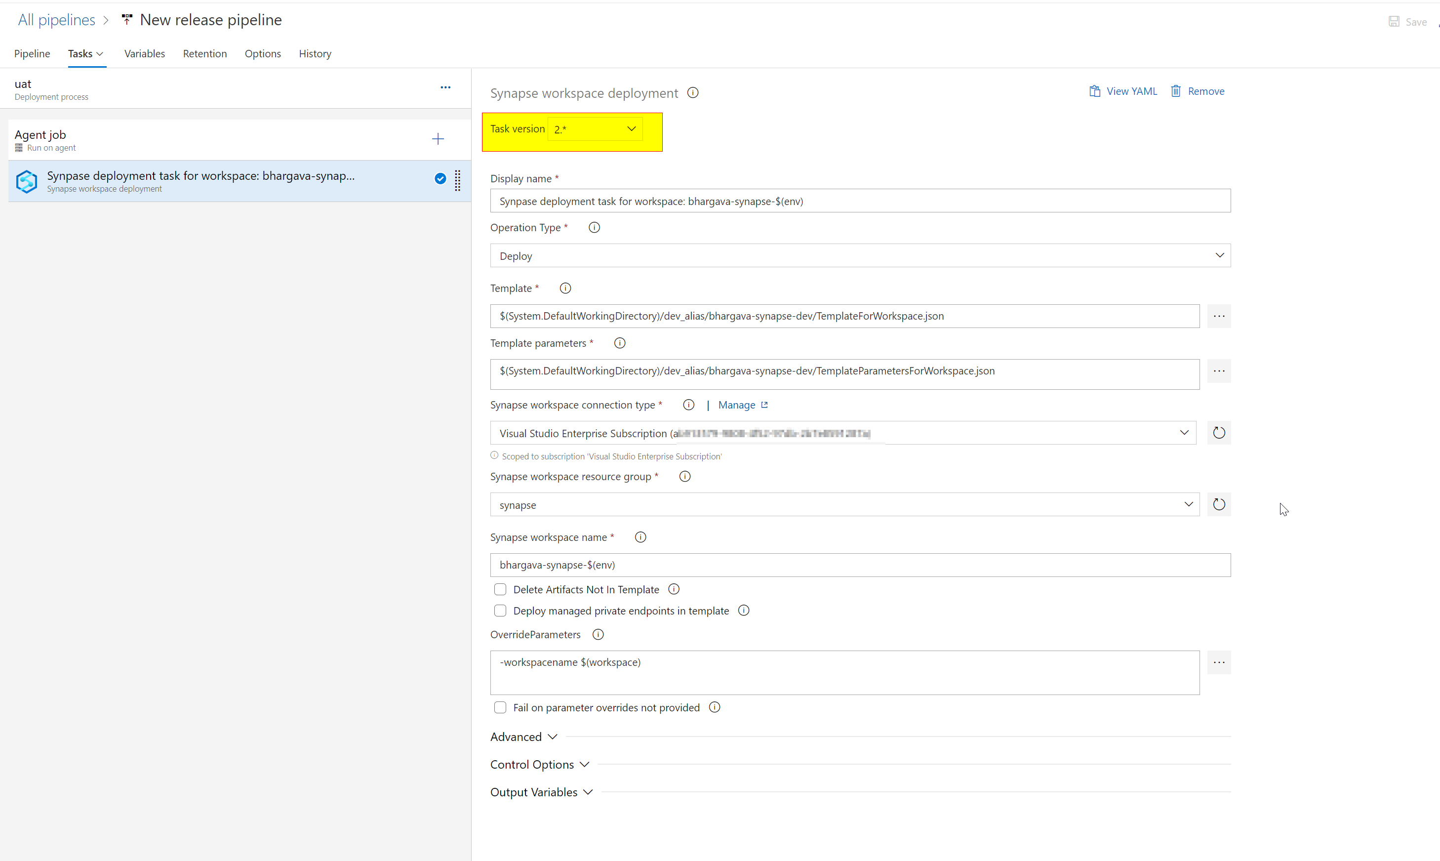Click info icon beside Synapse workspace name
The height and width of the screenshot is (861, 1440).
tap(640, 537)
